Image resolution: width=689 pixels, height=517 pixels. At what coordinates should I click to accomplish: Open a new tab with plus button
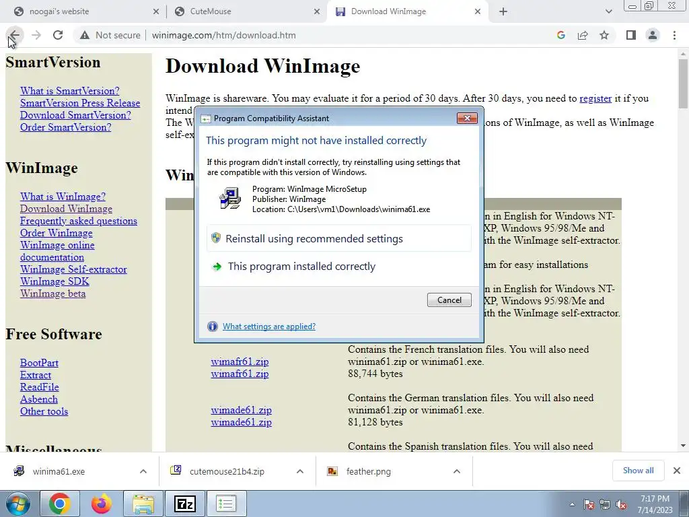503,12
